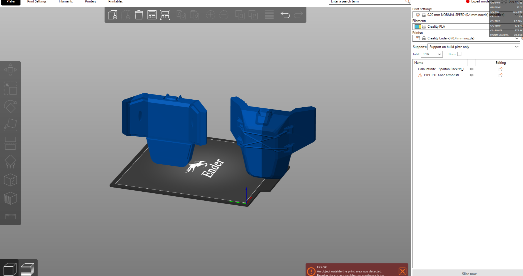Click the Copy icon in top toolbar
The image size is (523, 276).
coord(181,15)
